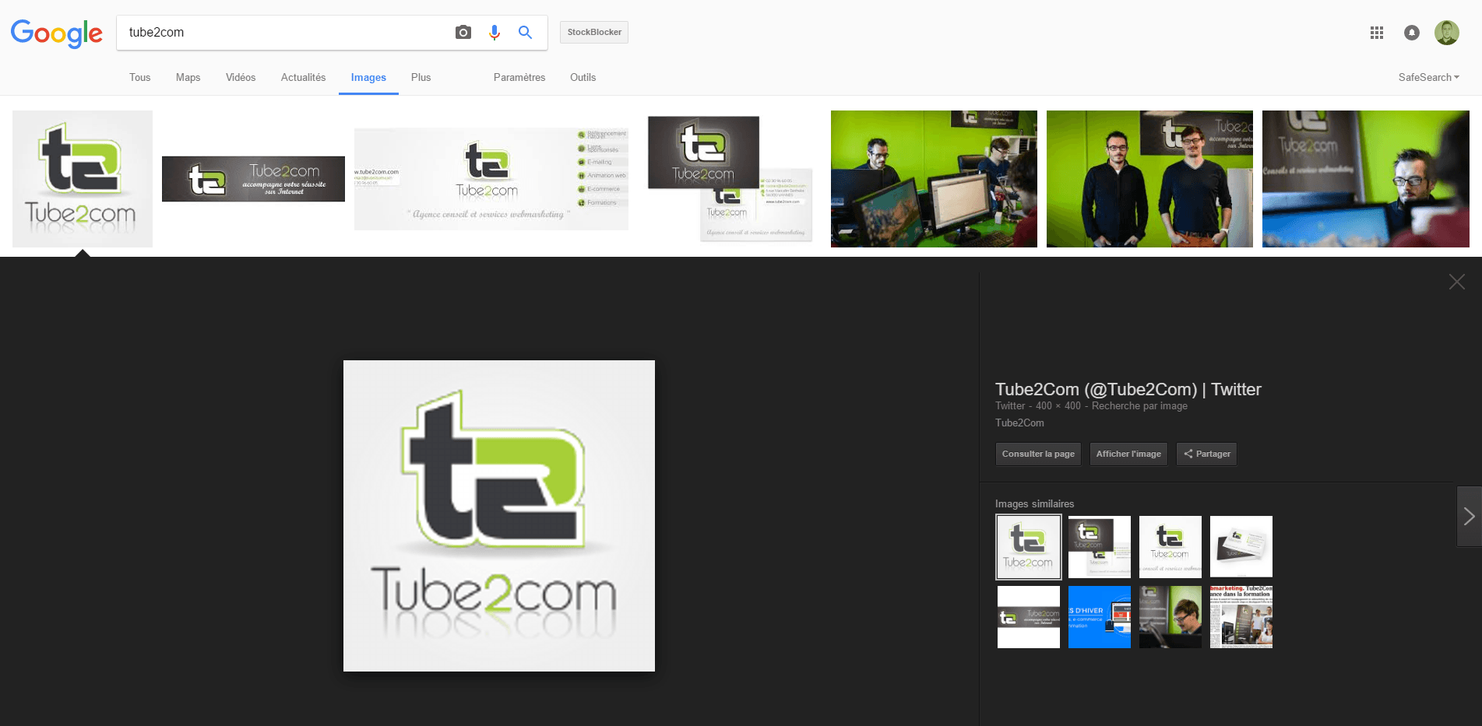Open photo of men working at computers
The height and width of the screenshot is (726, 1482).
pyautogui.click(x=934, y=179)
